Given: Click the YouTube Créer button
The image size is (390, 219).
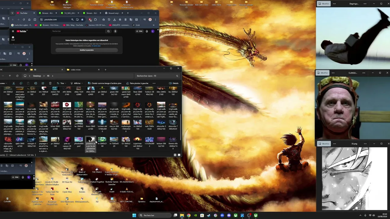Looking at the screenshot, I should [139, 31].
